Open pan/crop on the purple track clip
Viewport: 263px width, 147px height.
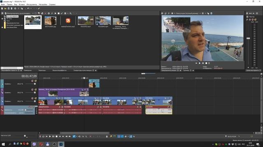click(82, 89)
